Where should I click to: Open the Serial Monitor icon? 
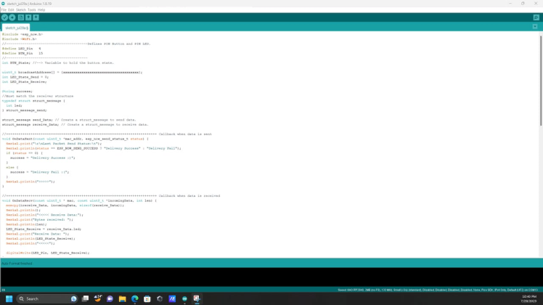[536, 17]
